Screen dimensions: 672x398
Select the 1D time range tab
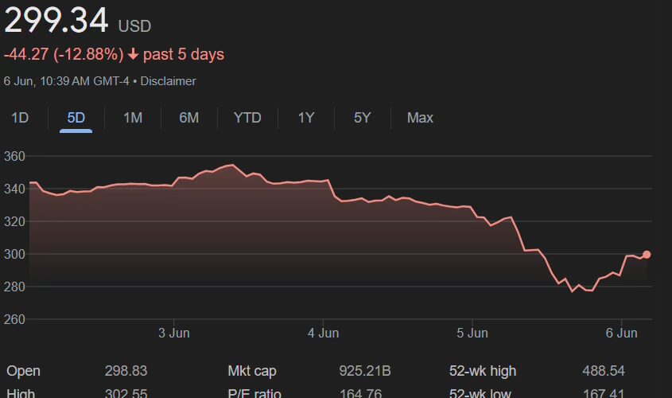(x=20, y=118)
